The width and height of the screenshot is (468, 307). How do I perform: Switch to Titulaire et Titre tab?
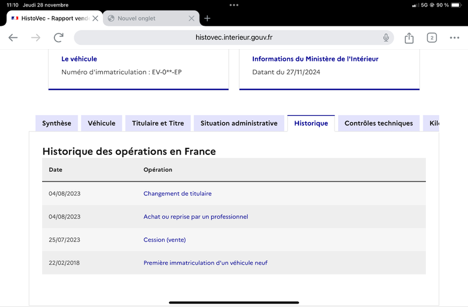point(158,123)
